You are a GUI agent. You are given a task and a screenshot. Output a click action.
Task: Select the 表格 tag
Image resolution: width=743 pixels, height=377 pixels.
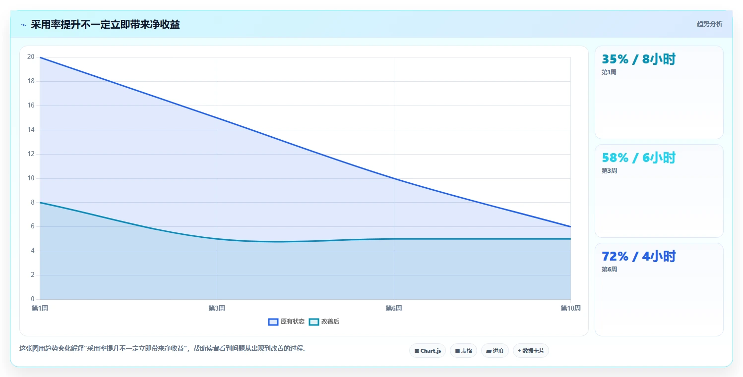[x=463, y=351]
